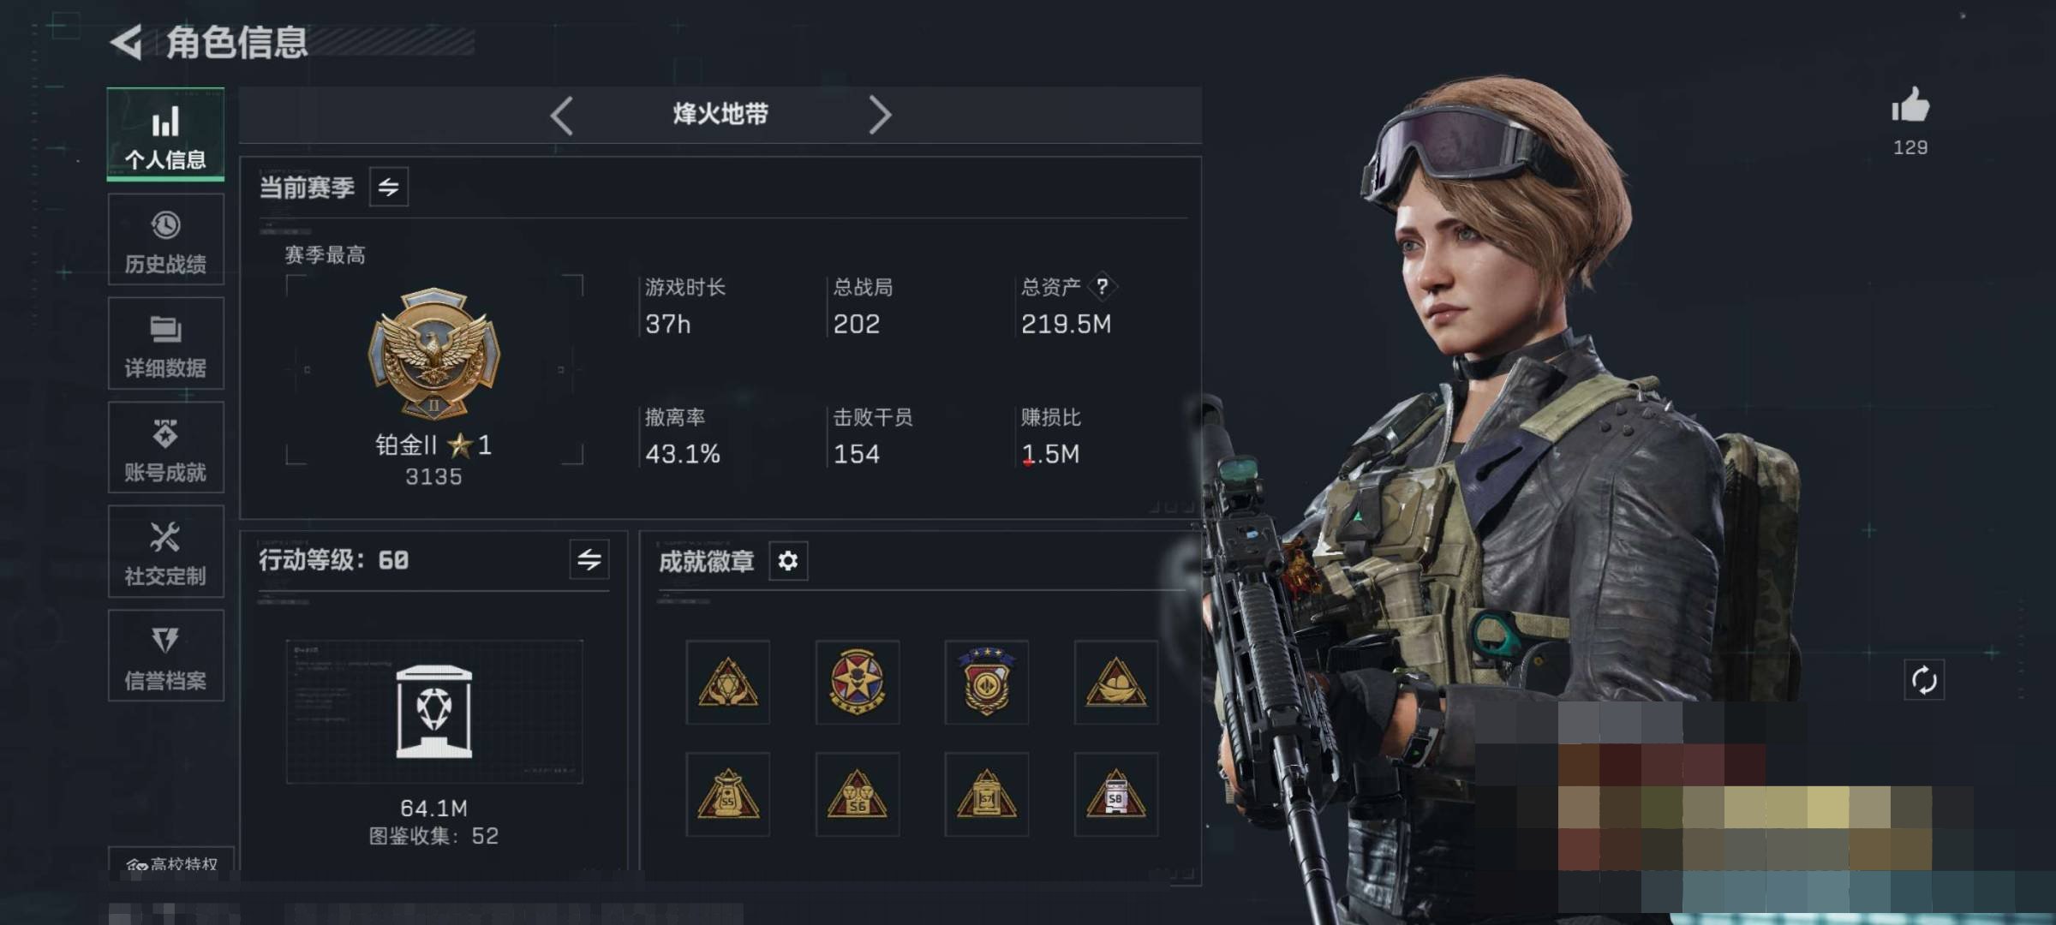This screenshot has width=2056, height=925.
Task: Open the 个人信息 tab
Action: (x=165, y=134)
